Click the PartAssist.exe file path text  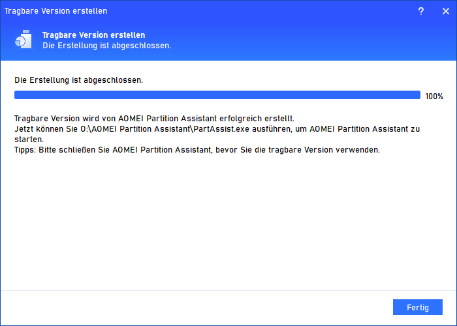pyautogui.click(x=163, y=129)
